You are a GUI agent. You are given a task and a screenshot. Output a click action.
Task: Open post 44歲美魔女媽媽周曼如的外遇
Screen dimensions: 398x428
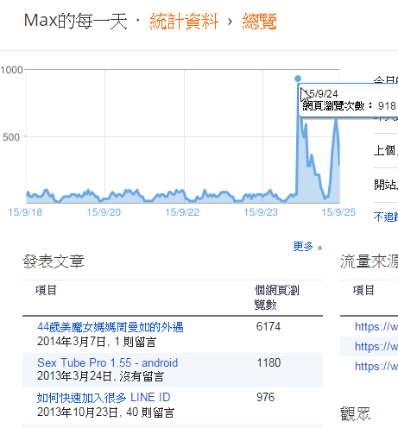[111, 327]
